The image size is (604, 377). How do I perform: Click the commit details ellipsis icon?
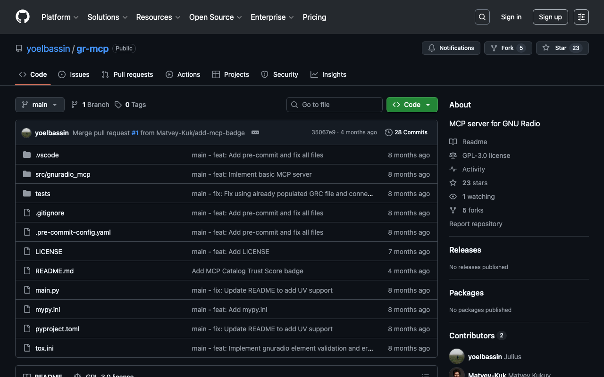coord(255,132)
